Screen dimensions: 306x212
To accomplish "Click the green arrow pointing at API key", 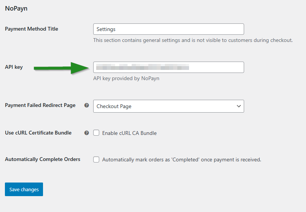I will 61,68.
